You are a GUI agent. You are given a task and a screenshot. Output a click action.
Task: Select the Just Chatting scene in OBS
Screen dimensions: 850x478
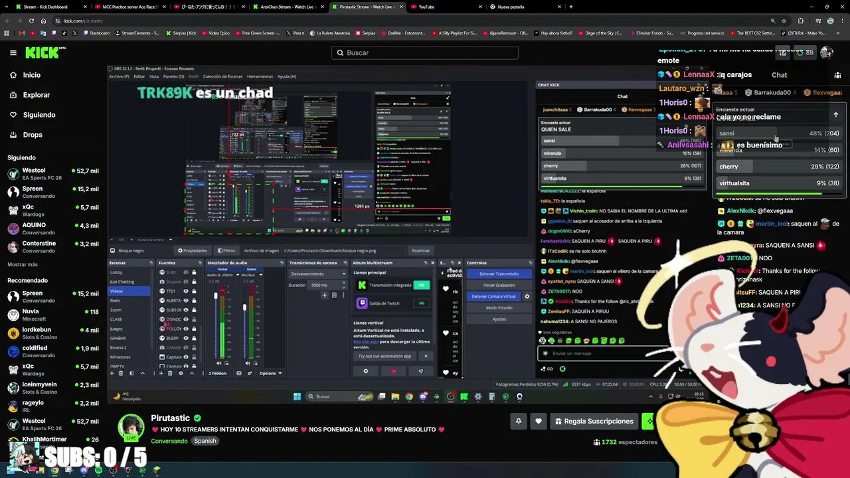pyautogui.click(x=129, y=281)
